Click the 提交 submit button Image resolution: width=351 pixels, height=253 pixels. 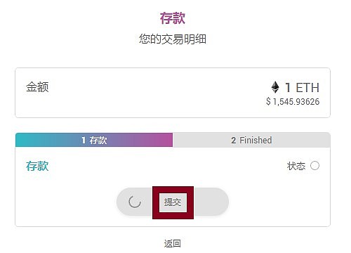tap(173, 202)
